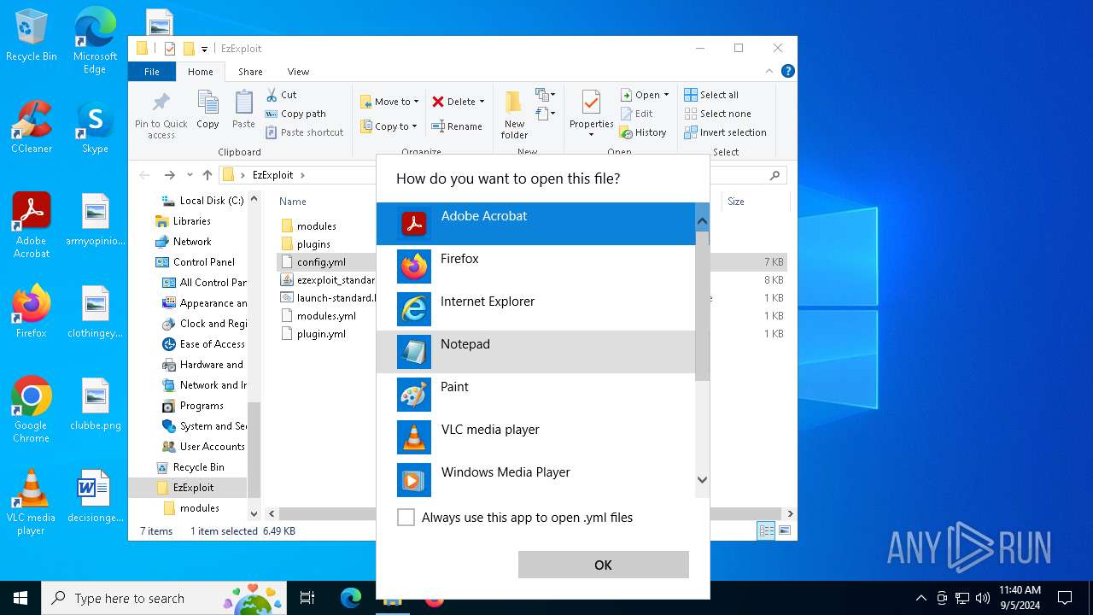The width and height of the screenshot is (1093, 615).
Task: Click Rename in the ribbon
Action: point(457,126)
